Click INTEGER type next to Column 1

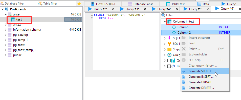(225, 27)
